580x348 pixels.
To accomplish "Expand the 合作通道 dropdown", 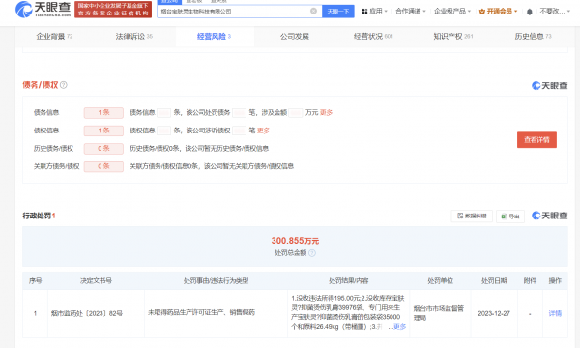I will [x=411, y=11].
